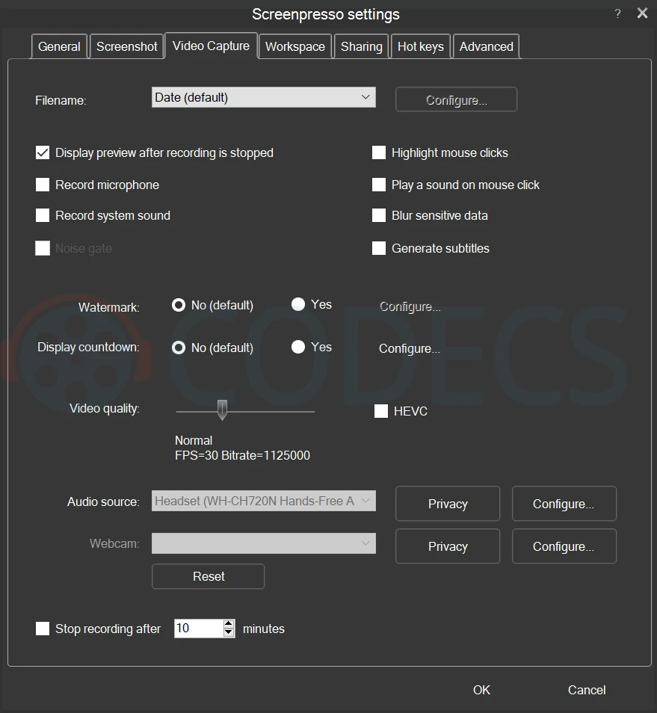Tick the Highlight mouse clicks checkbox
This screenshot has height=713, width=657.
coord(379,152)
